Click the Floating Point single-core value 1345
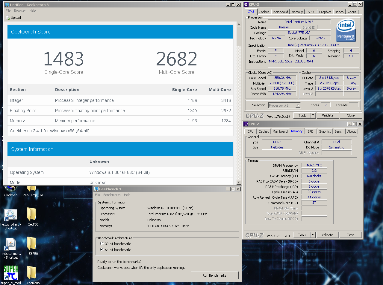The height and width of the screenshot is (285, 383). point(192,111)
